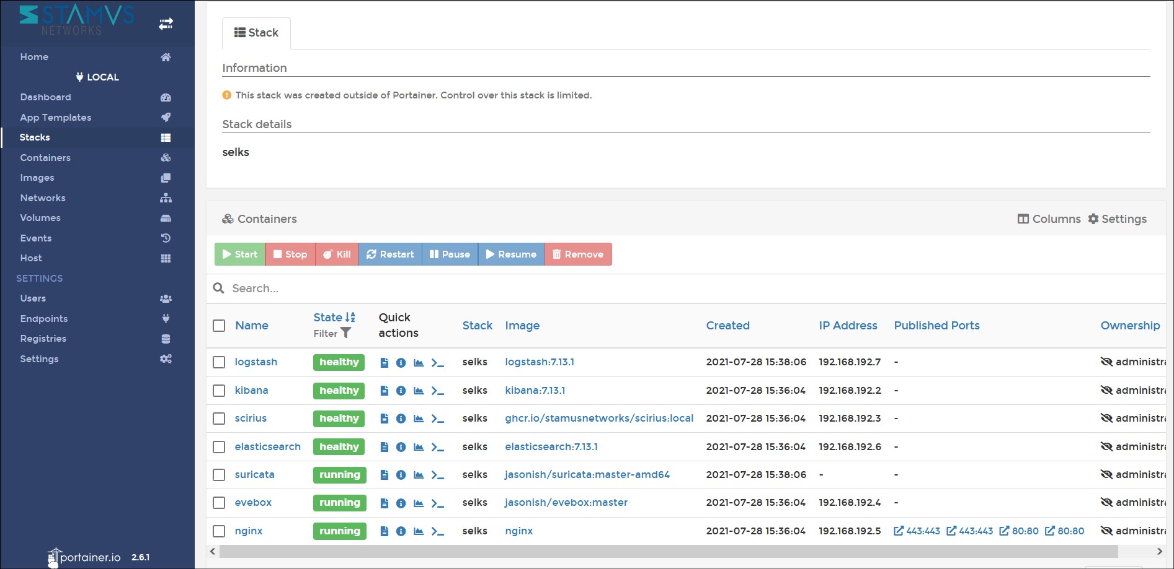
Task: Open inspect info icon for suricata container
Action: (x=401, y=475)
